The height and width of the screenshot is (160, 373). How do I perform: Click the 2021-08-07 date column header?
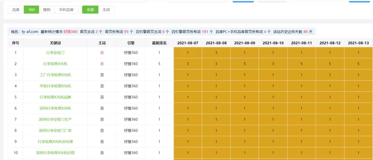pos(188,43)
